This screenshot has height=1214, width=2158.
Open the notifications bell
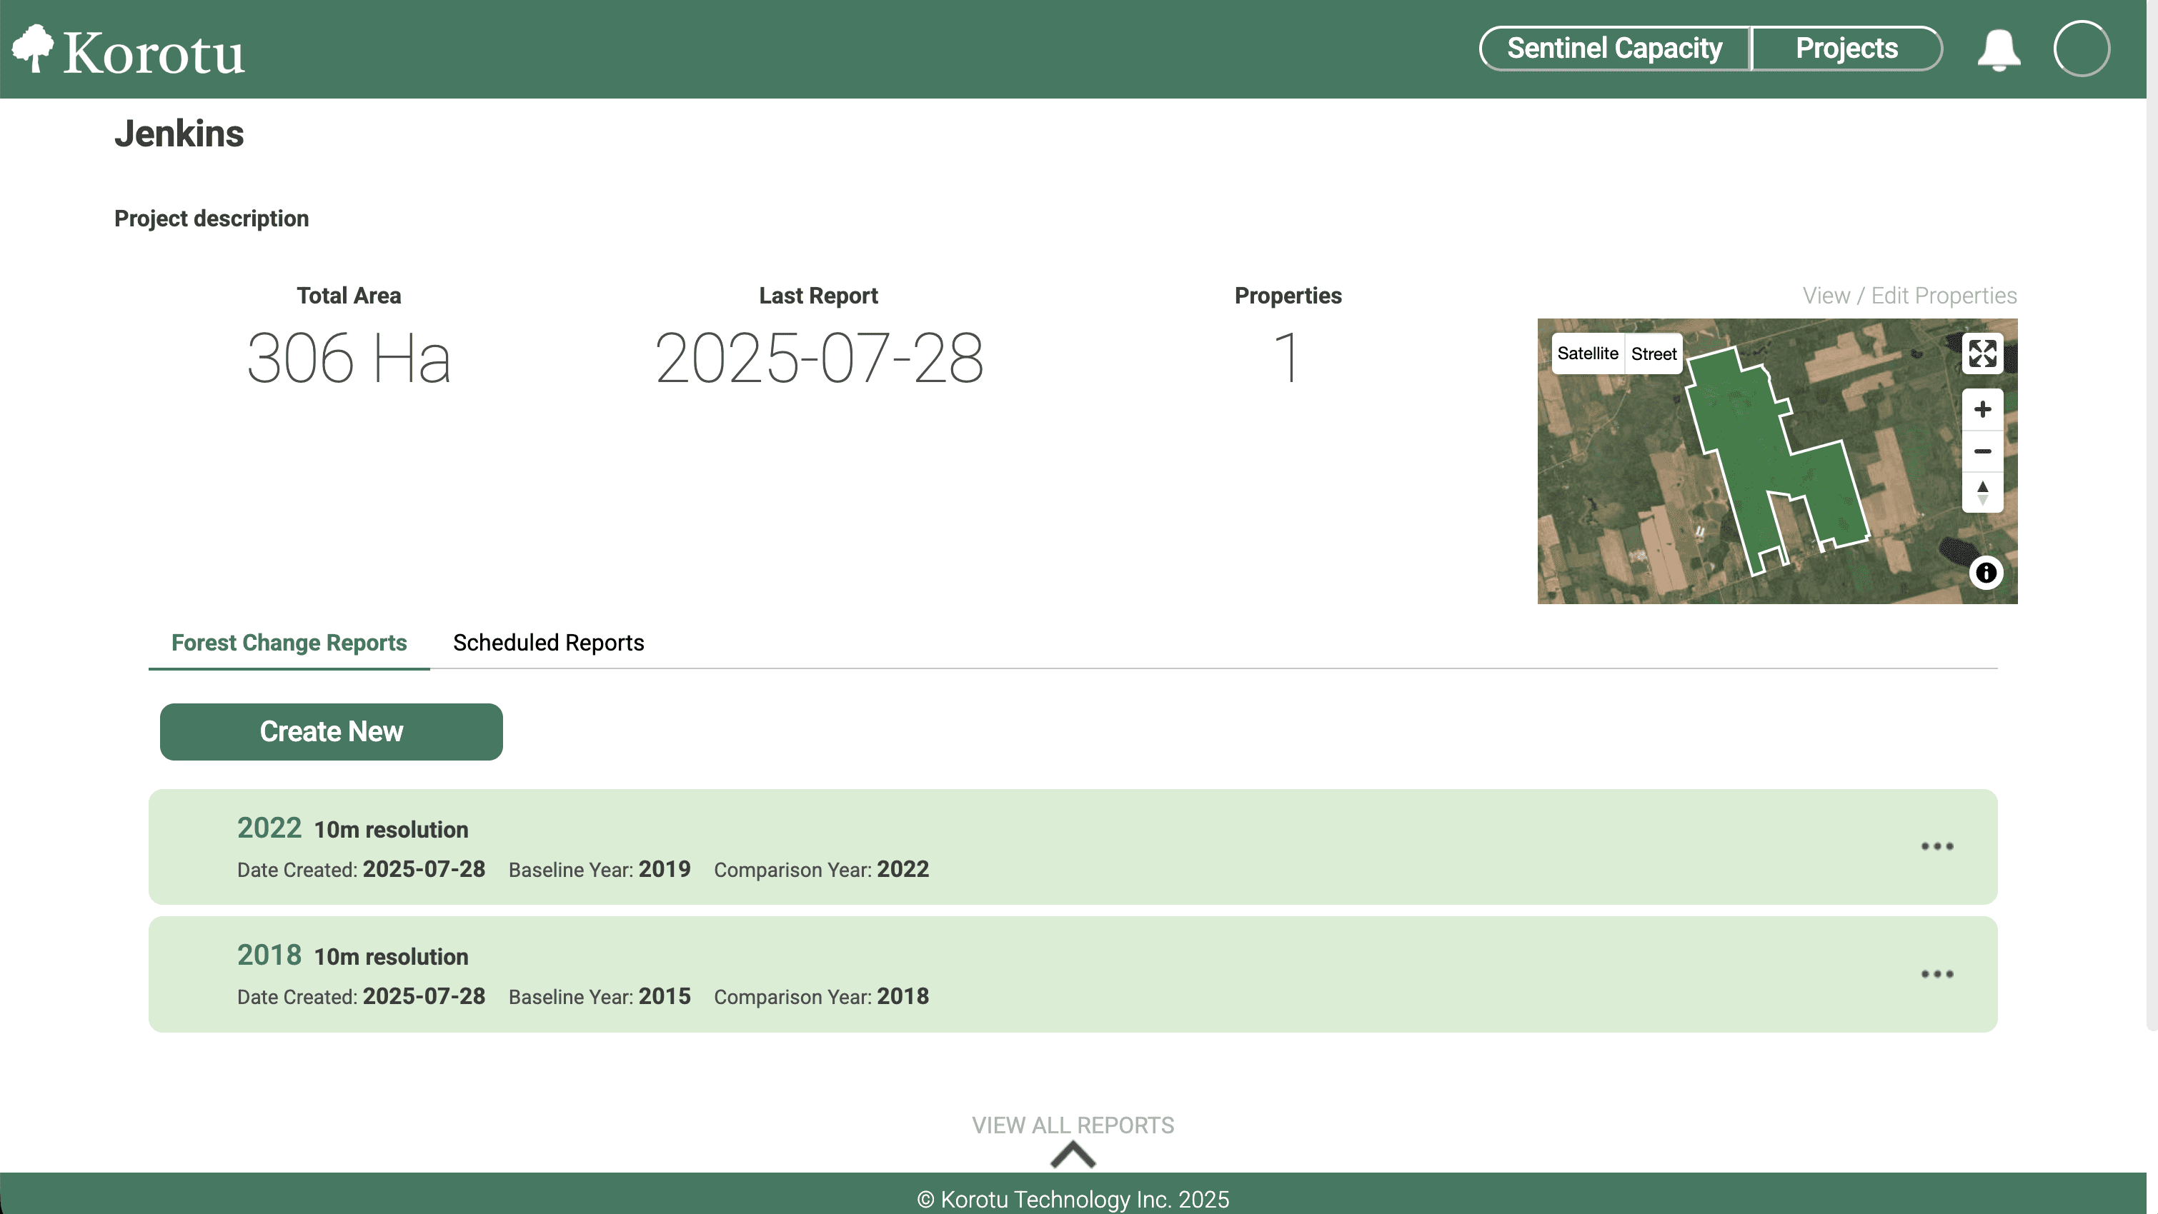pos(1999,49)
